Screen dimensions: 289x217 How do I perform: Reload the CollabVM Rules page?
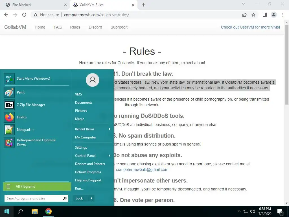(x=24, y=15)
